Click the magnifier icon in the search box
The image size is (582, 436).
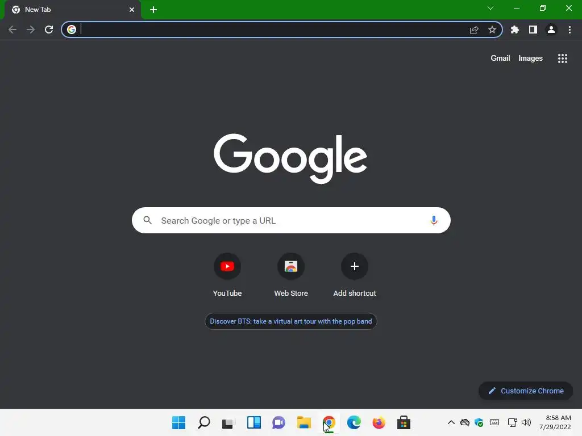tap(148, 220)
